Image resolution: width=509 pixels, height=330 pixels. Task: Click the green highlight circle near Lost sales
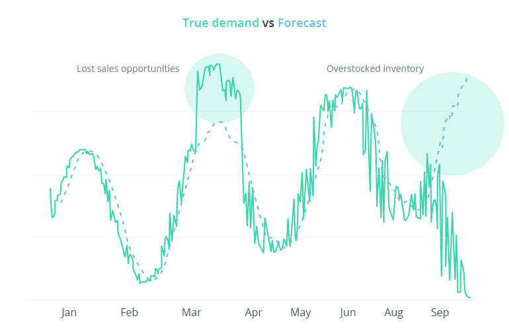219,88
